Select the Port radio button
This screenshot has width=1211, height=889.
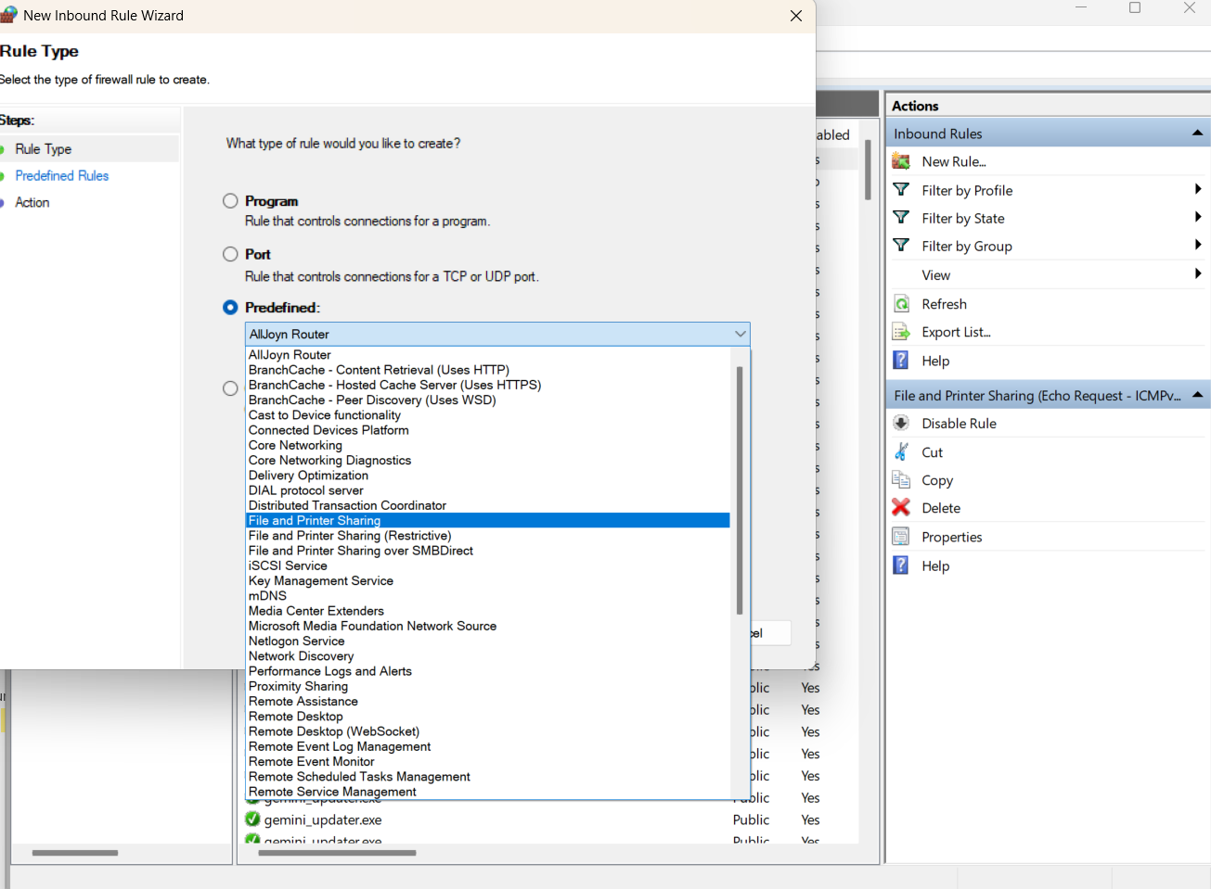pyautogui.click(x=230, y=254)
